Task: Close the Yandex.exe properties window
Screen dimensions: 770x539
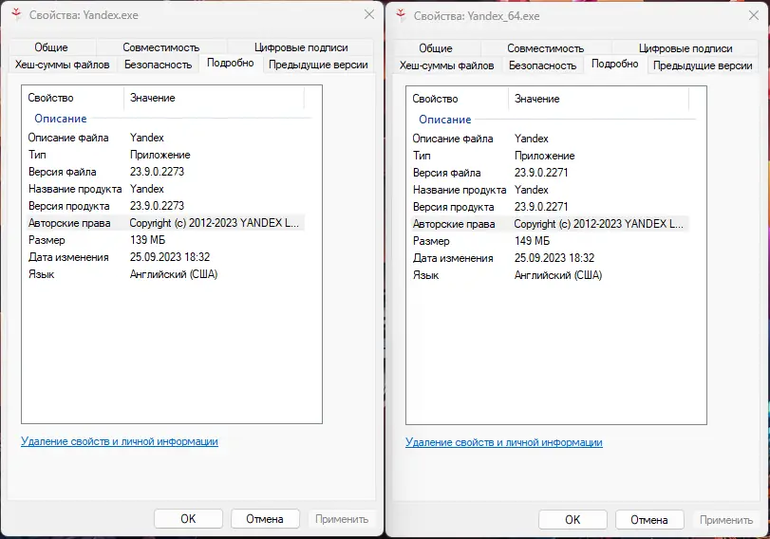Action: (368, 15)
